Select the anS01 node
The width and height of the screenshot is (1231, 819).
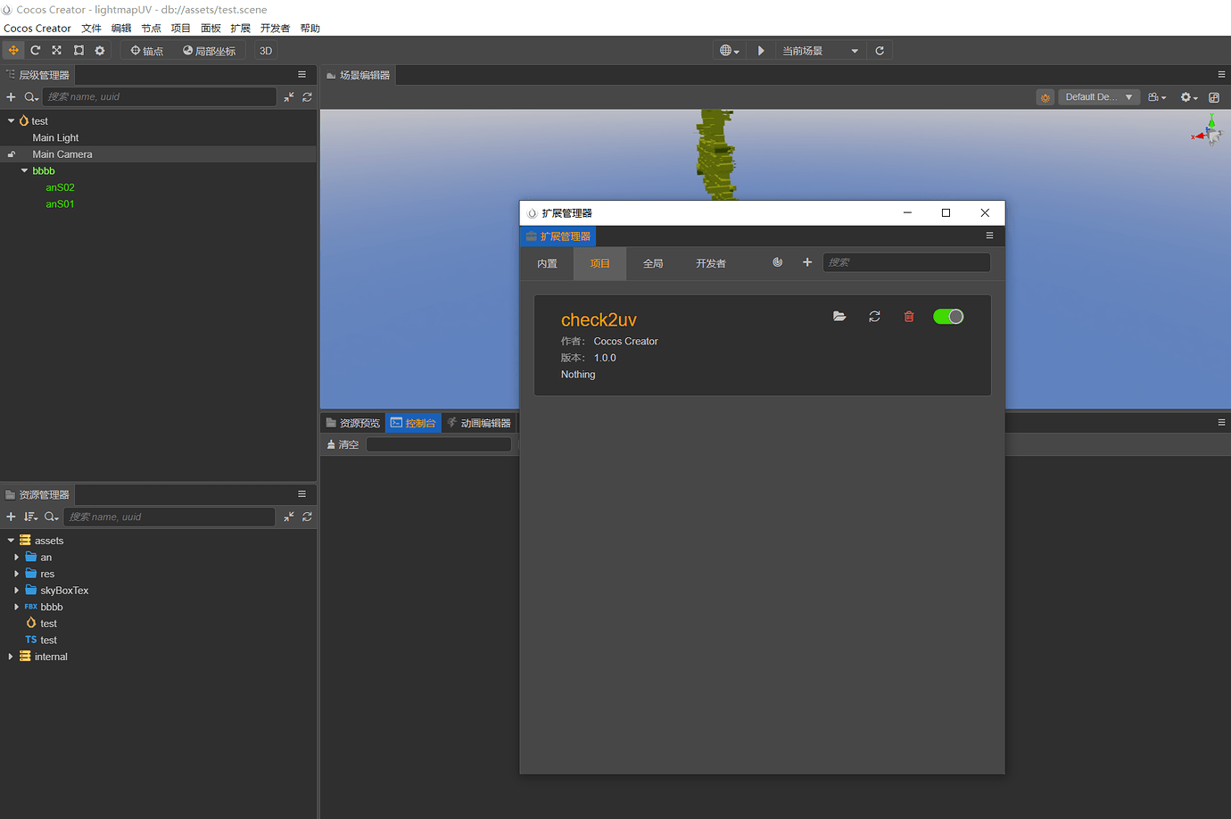point(60,204)
